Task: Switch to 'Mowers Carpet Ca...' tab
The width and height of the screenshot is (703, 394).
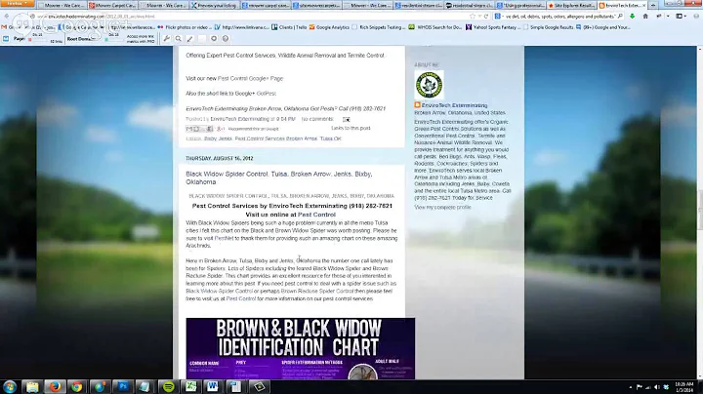Action: [x=112, y=6]
